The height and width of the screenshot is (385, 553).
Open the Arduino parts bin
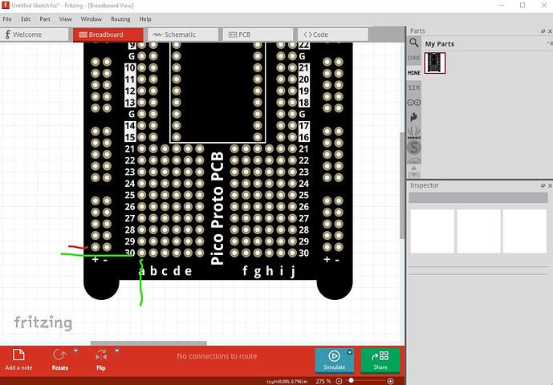coord(414,103)
